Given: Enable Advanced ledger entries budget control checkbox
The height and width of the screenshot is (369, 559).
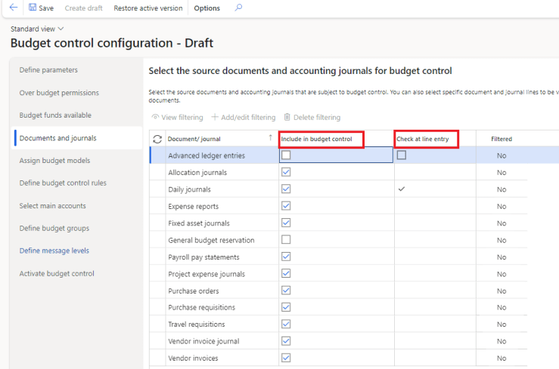Looking at the screenshot, I should pyautogui.click(x=286, y=155).
